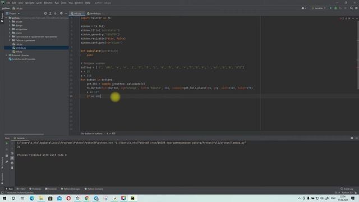Open the Windows Start menu
Image resolution: width=359 pixels, height=202 pixels.
coord(4,198)
